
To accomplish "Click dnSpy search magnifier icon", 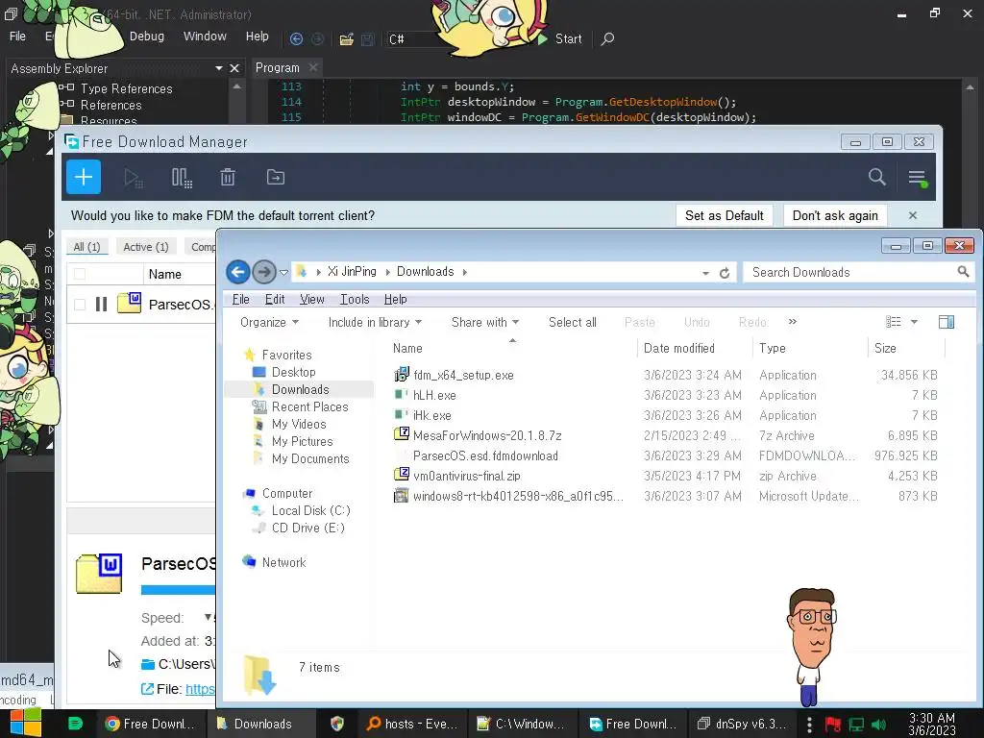I will tap(607, 38).
